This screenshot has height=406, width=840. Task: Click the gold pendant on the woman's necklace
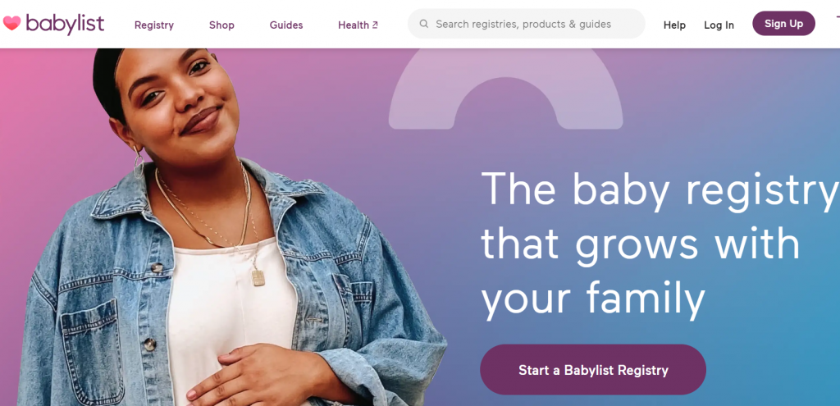[x=258, y=278]
